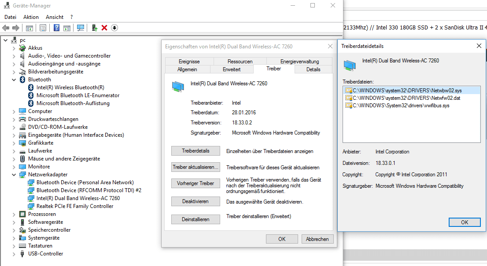Click the update driver software toolbar icon

click(x=94, y=28)
